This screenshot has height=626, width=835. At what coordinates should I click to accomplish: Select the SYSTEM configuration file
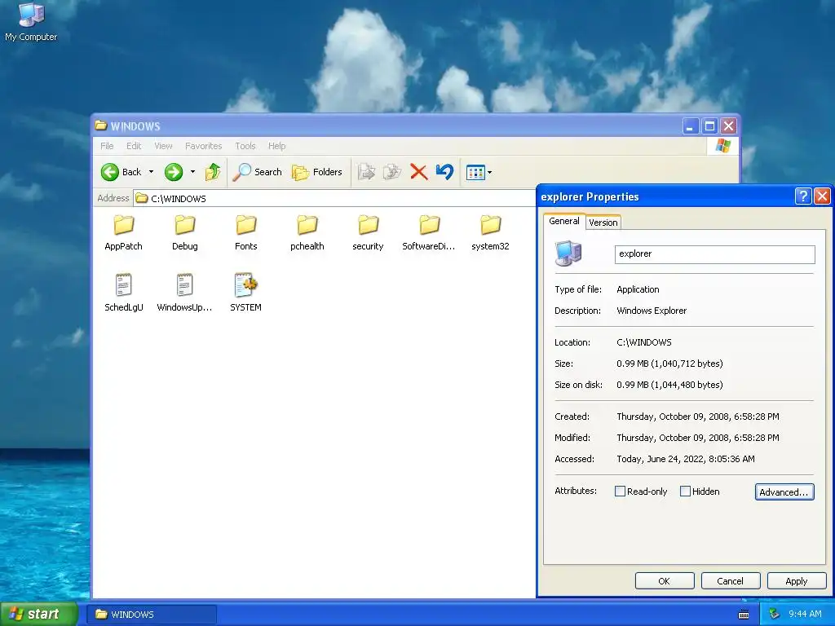(245, 293)
